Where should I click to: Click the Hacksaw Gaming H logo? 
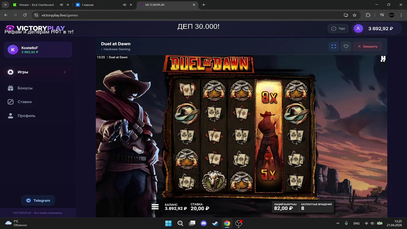(383, 59)
